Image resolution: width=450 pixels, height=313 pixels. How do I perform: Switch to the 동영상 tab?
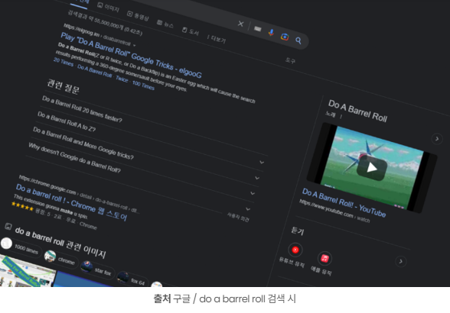click(138, 15)
